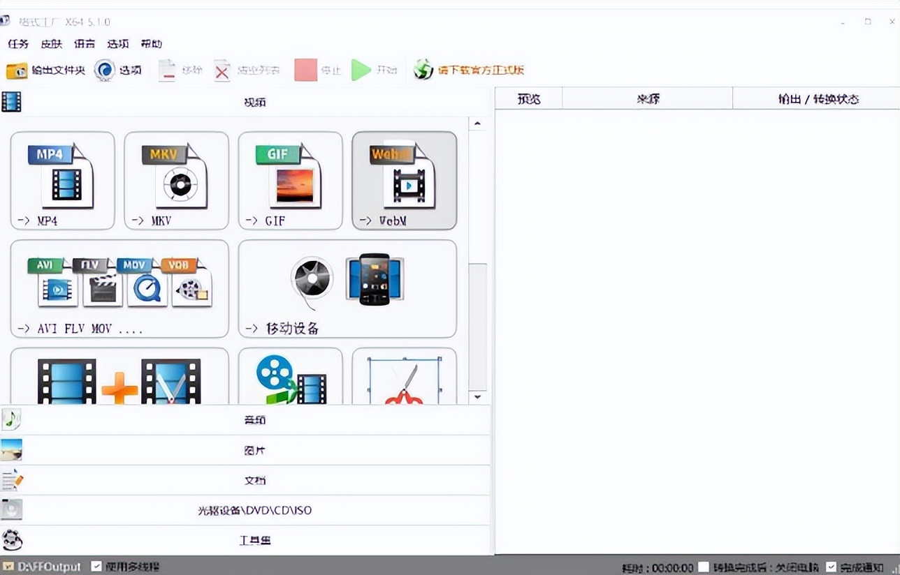
Task: Click the 预览 column header
Action: pos(529,99)
